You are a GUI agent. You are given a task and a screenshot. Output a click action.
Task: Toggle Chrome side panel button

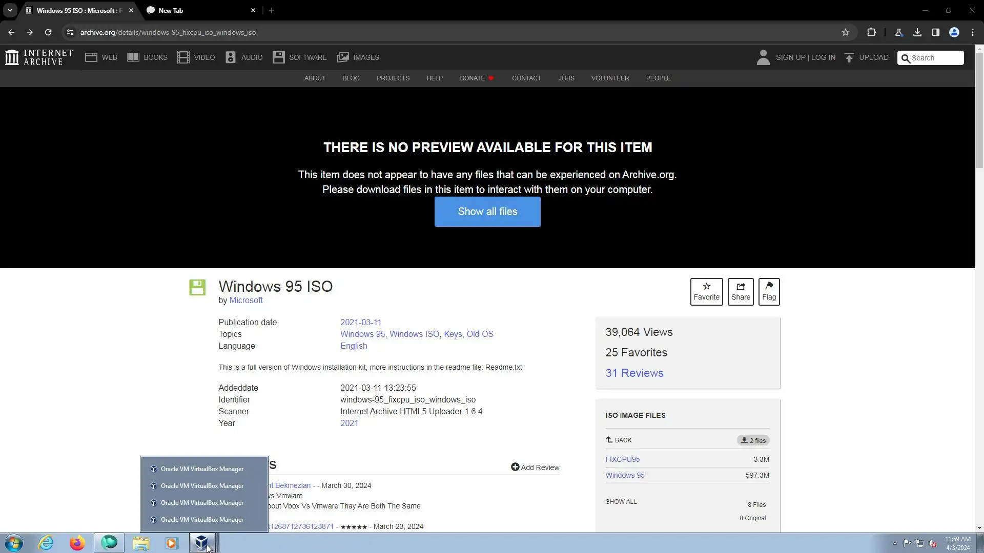[935, 32]
